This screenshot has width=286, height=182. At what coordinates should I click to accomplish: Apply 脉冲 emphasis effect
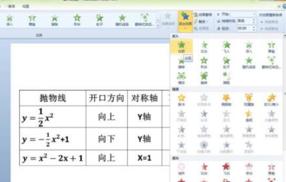[181, 100]
